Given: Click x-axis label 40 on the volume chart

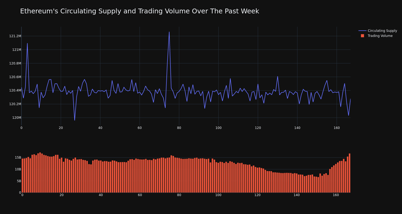Looking at the screenshot, I should (x=101, y=195).
